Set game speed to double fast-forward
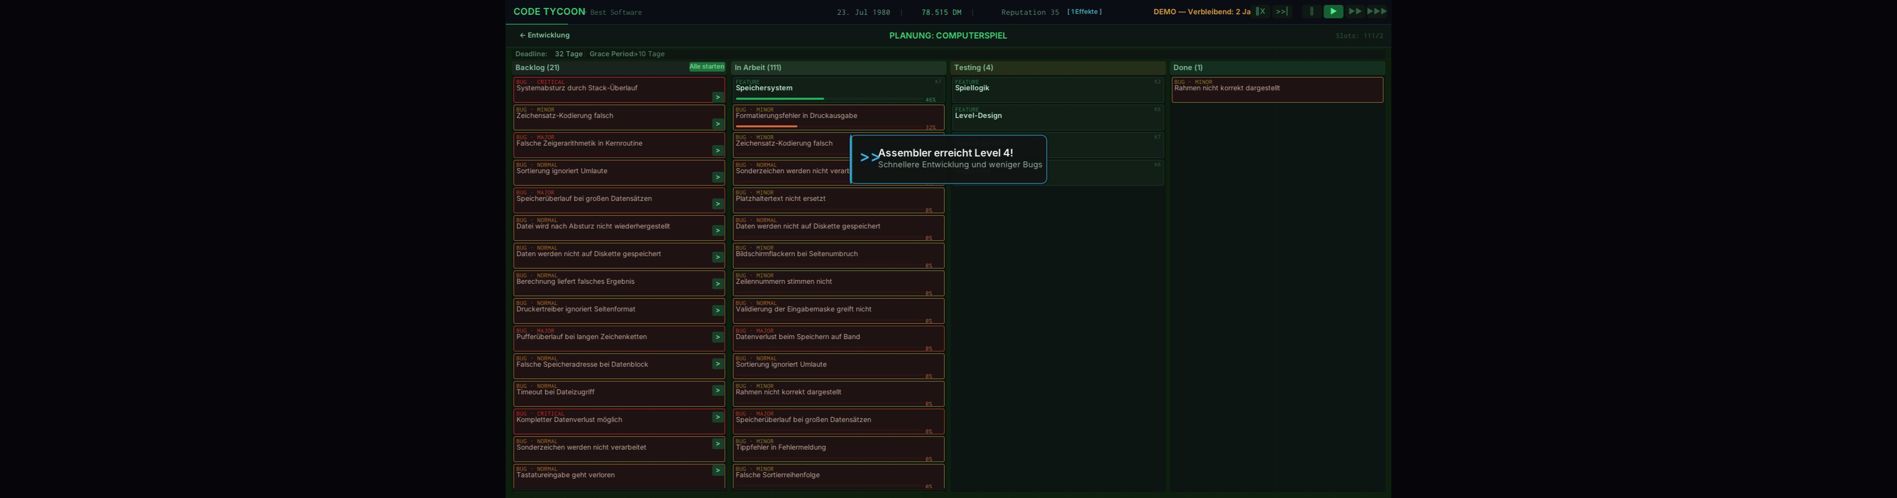Viewport: 1897px width, 498px height. tap(1354, 12)
